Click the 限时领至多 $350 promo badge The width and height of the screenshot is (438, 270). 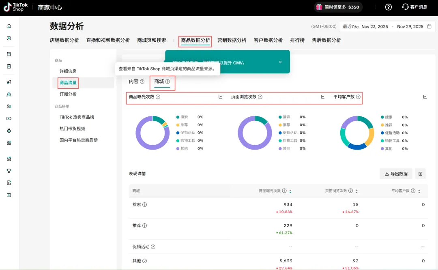point(338,7)
